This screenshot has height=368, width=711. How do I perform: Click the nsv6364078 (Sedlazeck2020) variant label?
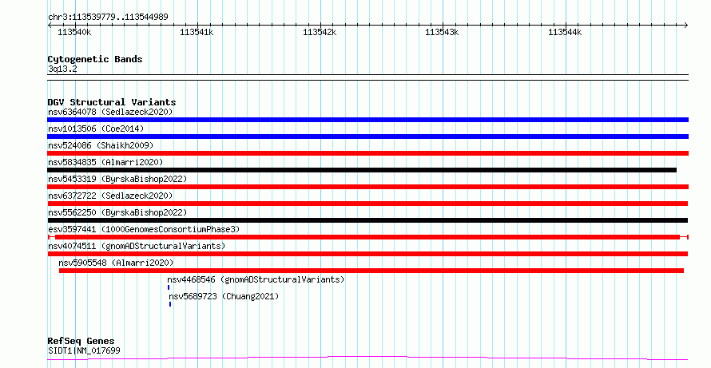pos(110,112)
